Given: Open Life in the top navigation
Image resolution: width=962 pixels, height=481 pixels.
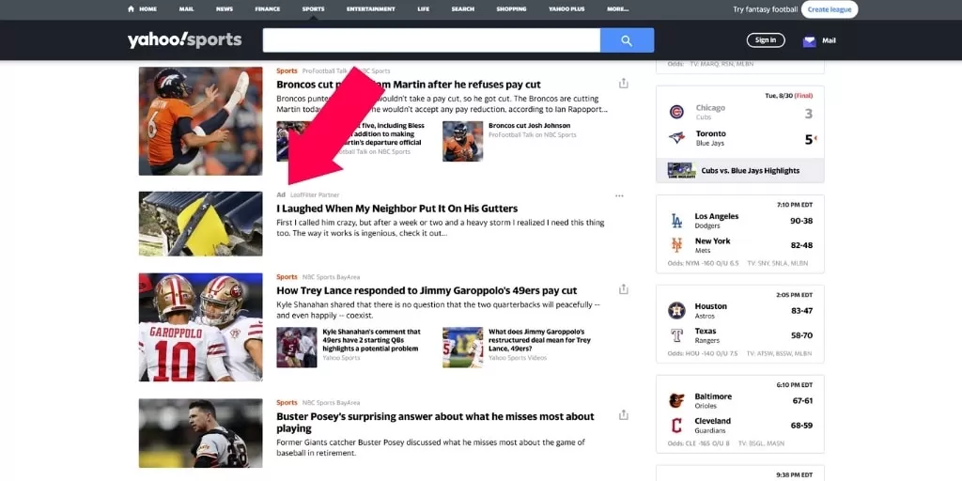Looking at the screenshot, I should [x=424, y=9].
